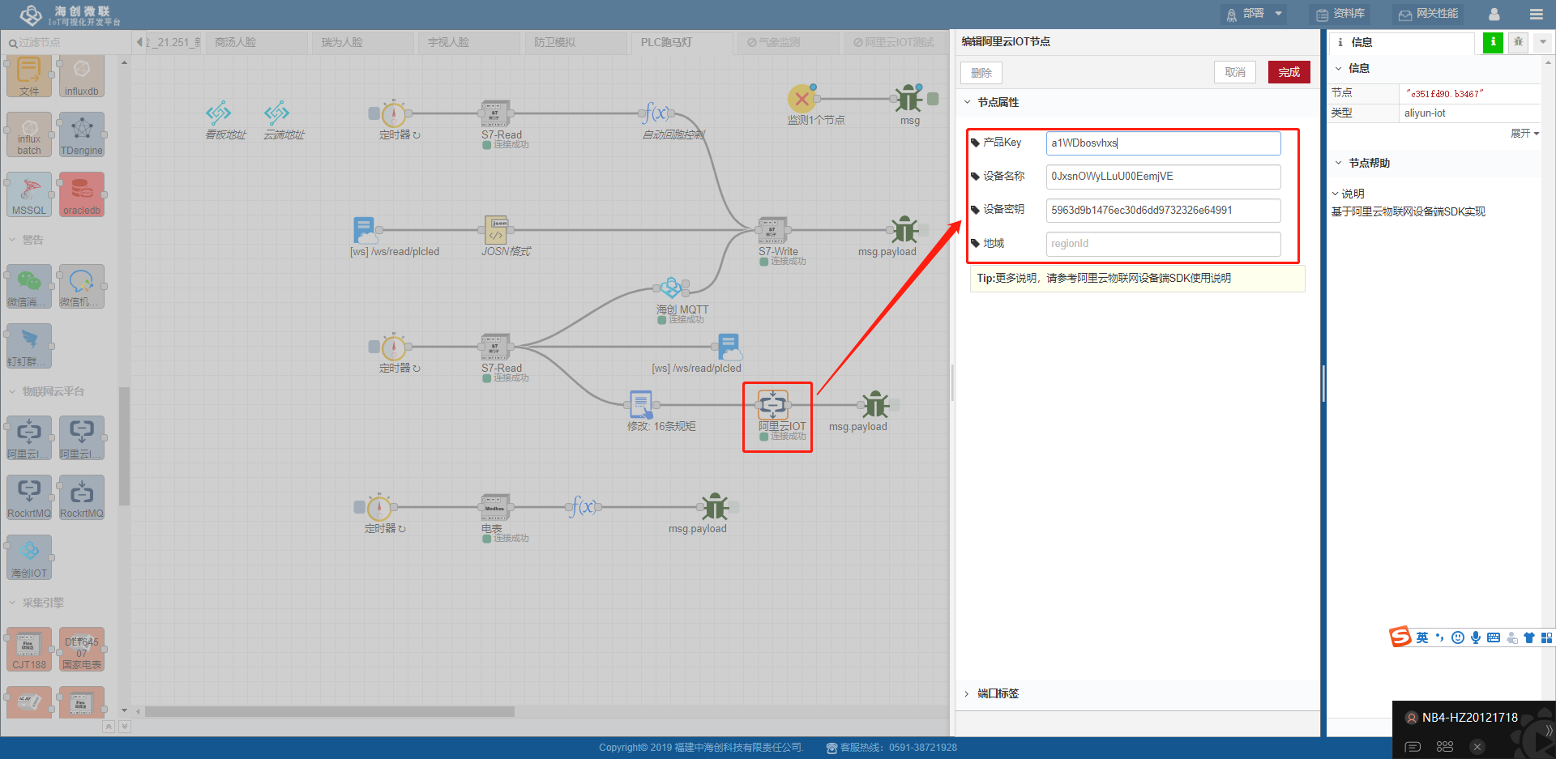Select the 电表 Modbus node
The height and width of the screenshot is (759, 1556).
pyautogui.click(x=495, y=507)
